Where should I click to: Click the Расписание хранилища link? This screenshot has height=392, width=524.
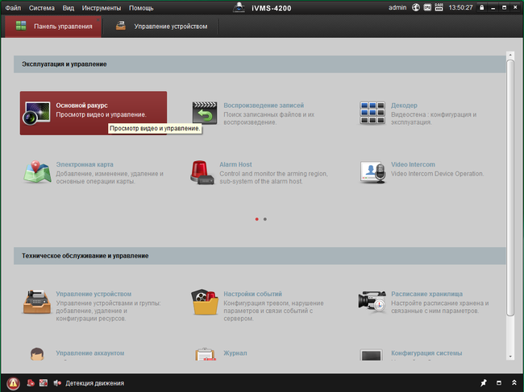coord(426,294)
